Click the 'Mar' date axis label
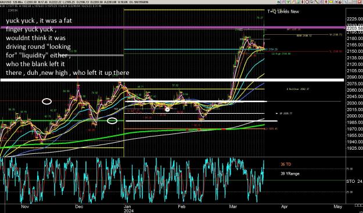The image size is (363, 213). tap(232, 206)
